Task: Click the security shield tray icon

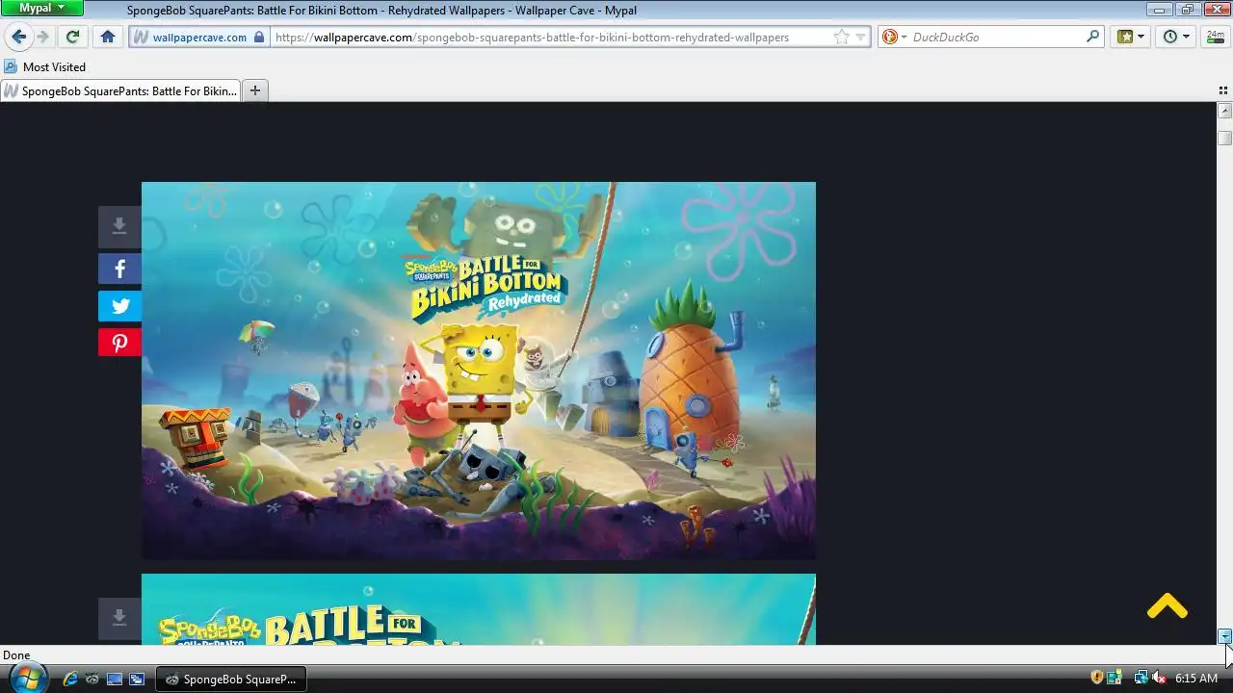Action: (1096, 679)
